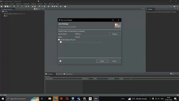179x101 pixels.
Task: Click the Description column header in Problems
Action: [x=63, y=79]
